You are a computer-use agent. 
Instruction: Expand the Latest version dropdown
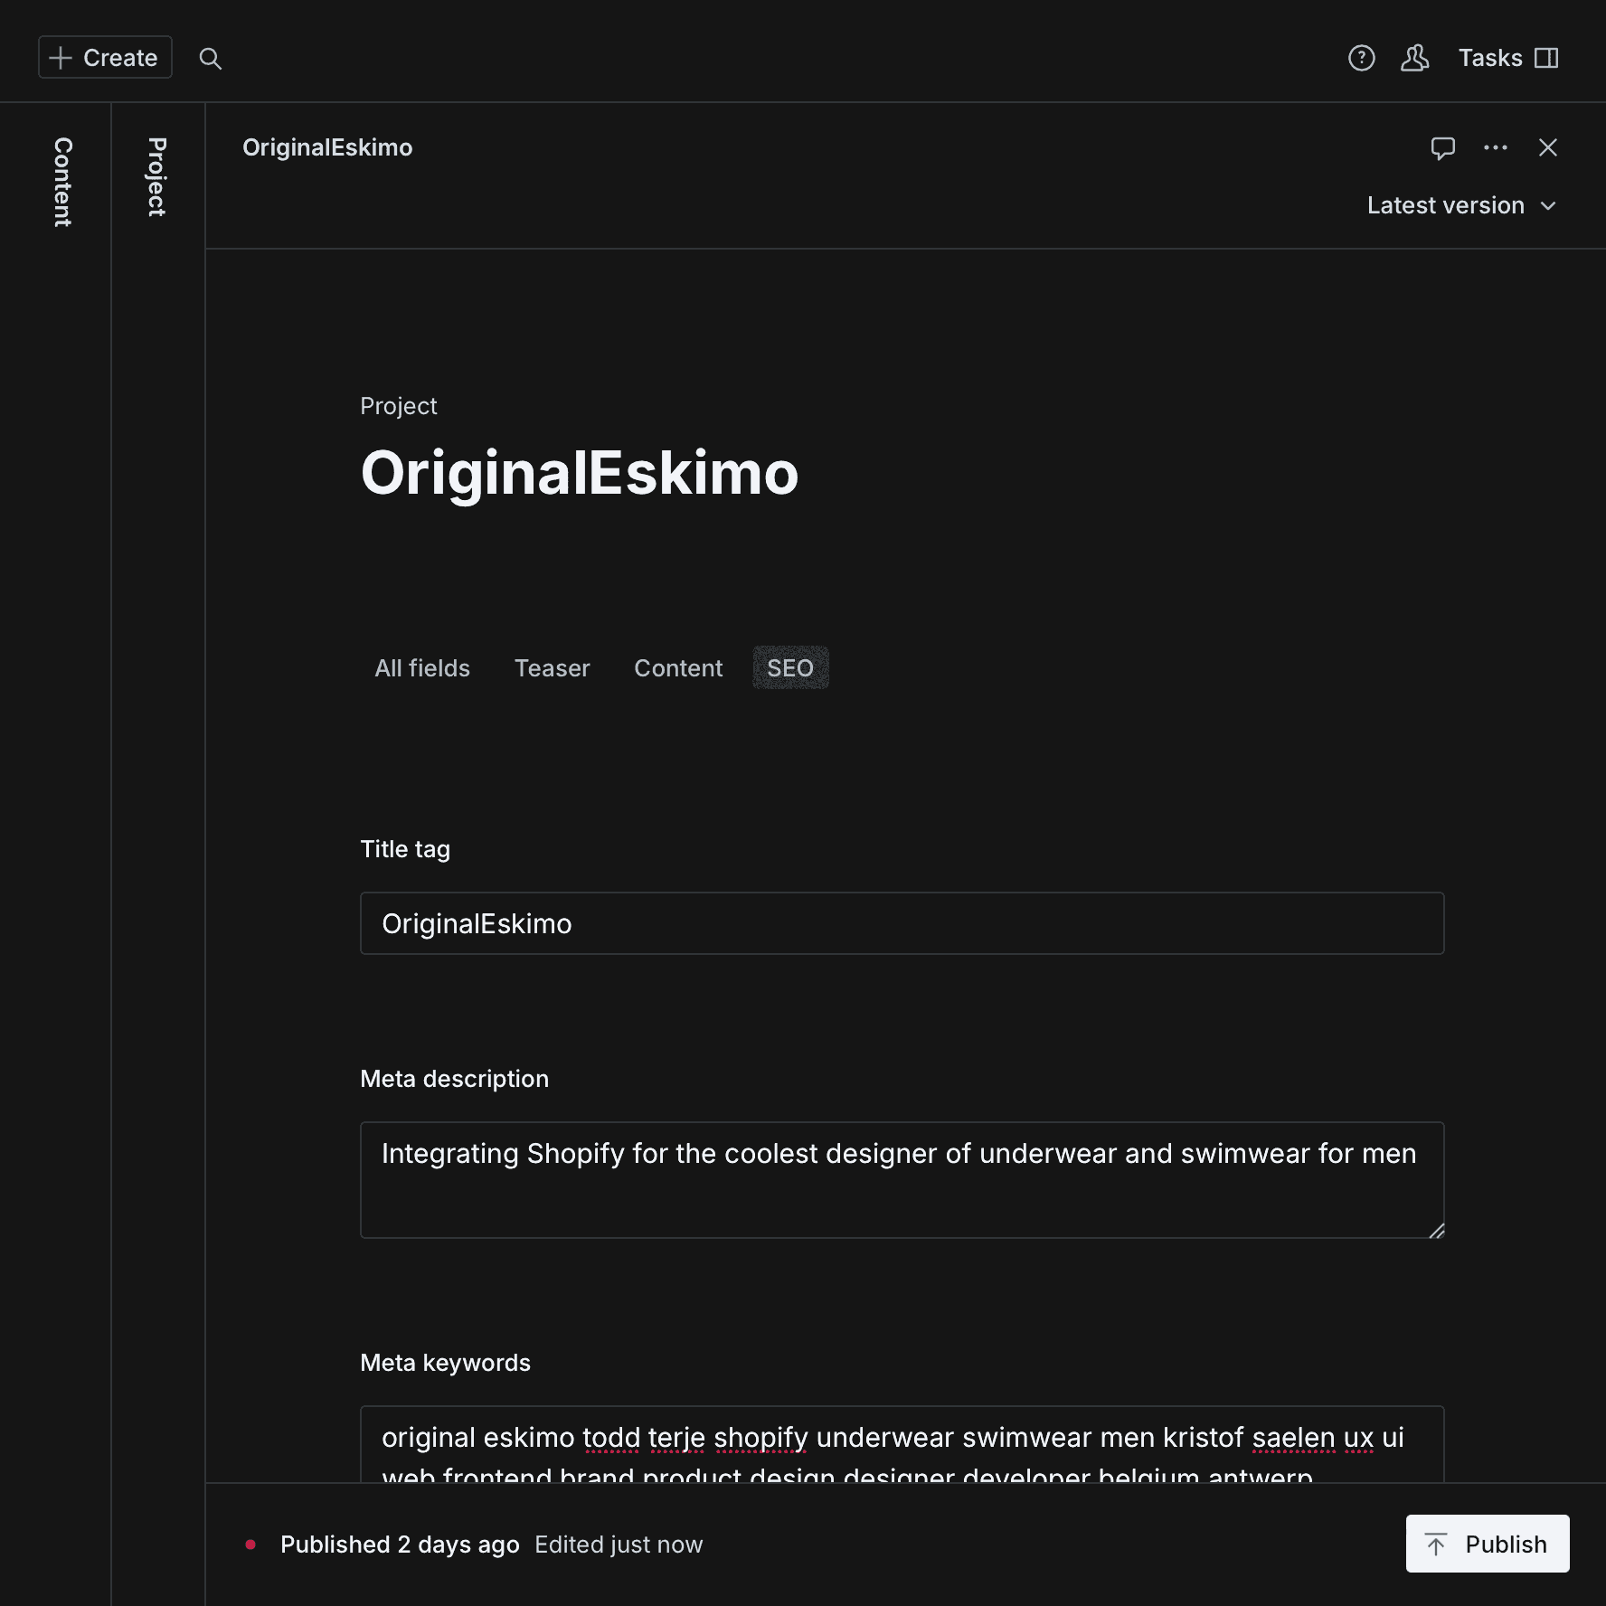1461,205
